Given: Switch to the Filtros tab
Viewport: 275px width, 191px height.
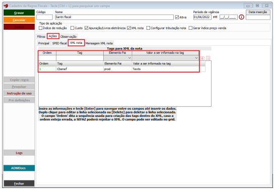Looking at the screenshot, I should tap(41, 36).
